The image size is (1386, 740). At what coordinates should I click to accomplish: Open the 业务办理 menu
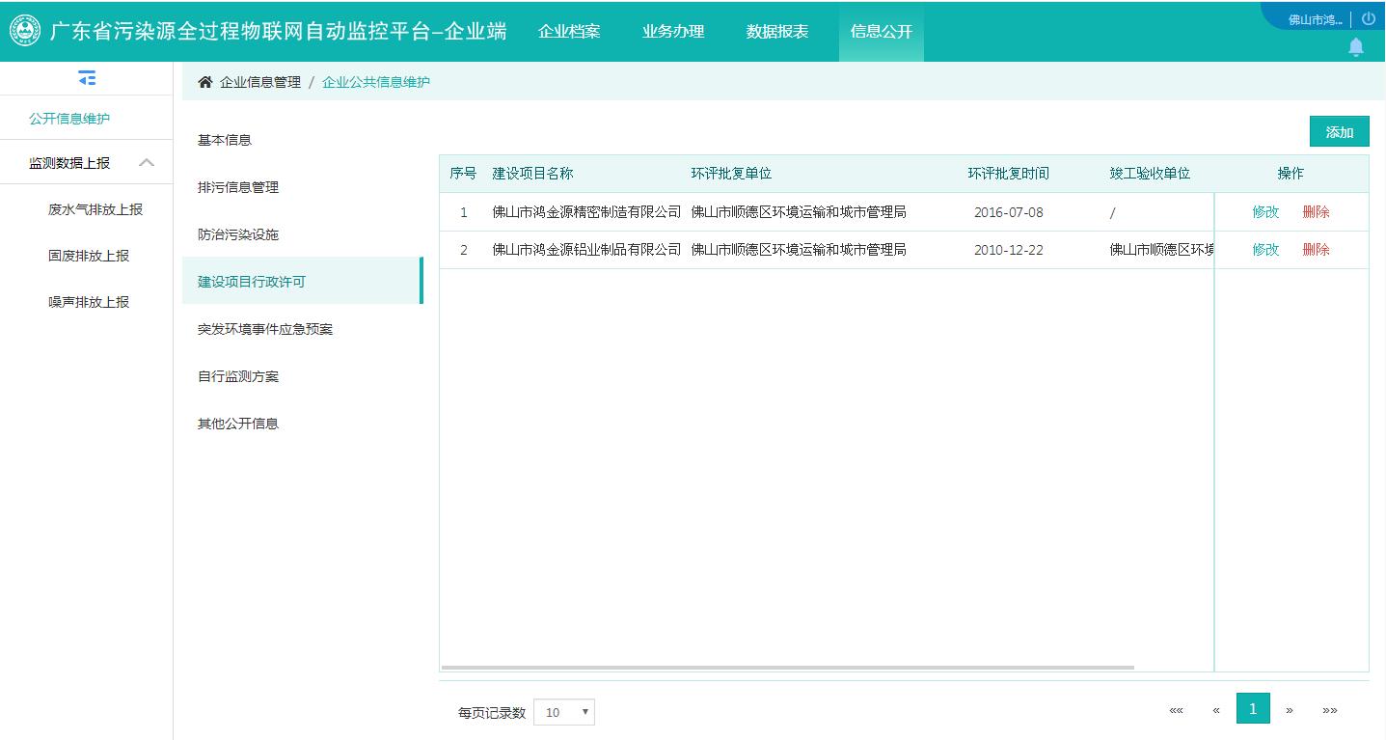pos(673,32)
